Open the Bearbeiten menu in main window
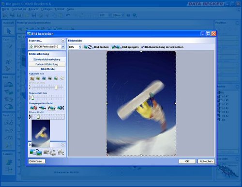242x187 pixels. coord(18,9)
